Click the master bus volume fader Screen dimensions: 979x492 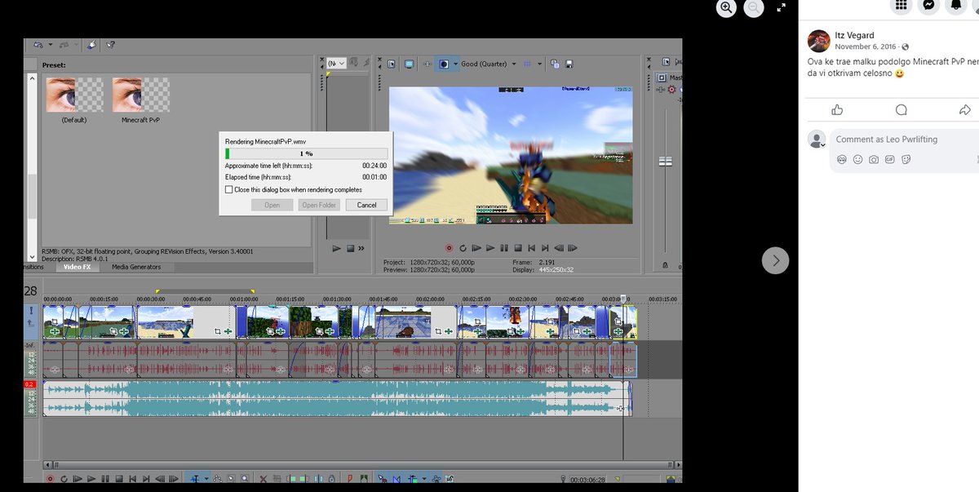pos(667,161)
